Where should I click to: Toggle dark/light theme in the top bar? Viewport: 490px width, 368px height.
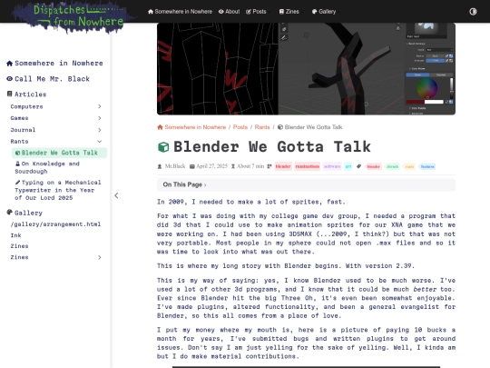(x=473, y=12)
